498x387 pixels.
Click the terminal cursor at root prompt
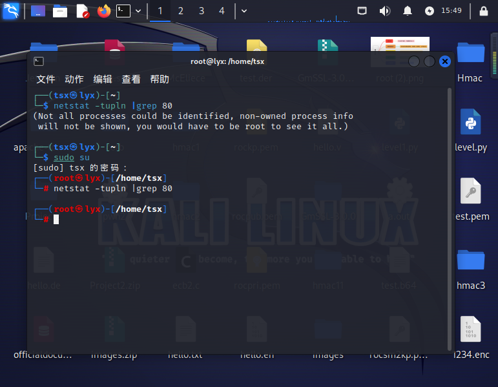pyautogui.click(x=56, y=219)
